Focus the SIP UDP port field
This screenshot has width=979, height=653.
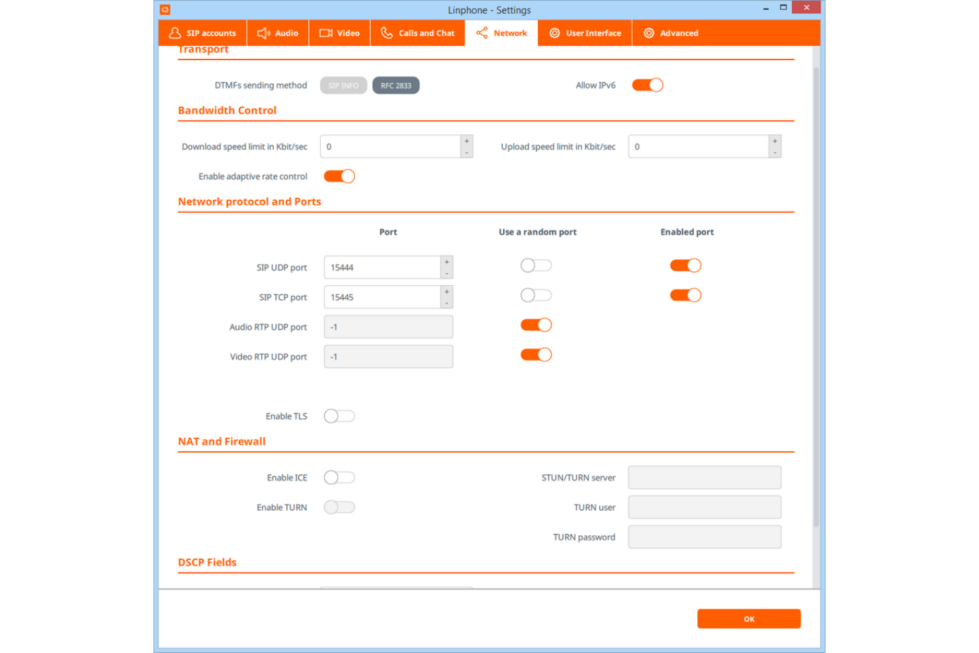click(x=382, y=267)
